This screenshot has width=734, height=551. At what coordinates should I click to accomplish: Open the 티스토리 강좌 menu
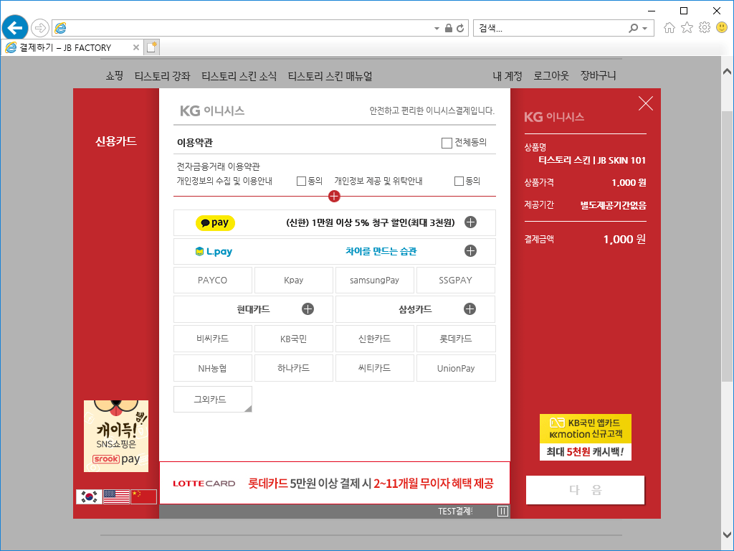(163, 76)
